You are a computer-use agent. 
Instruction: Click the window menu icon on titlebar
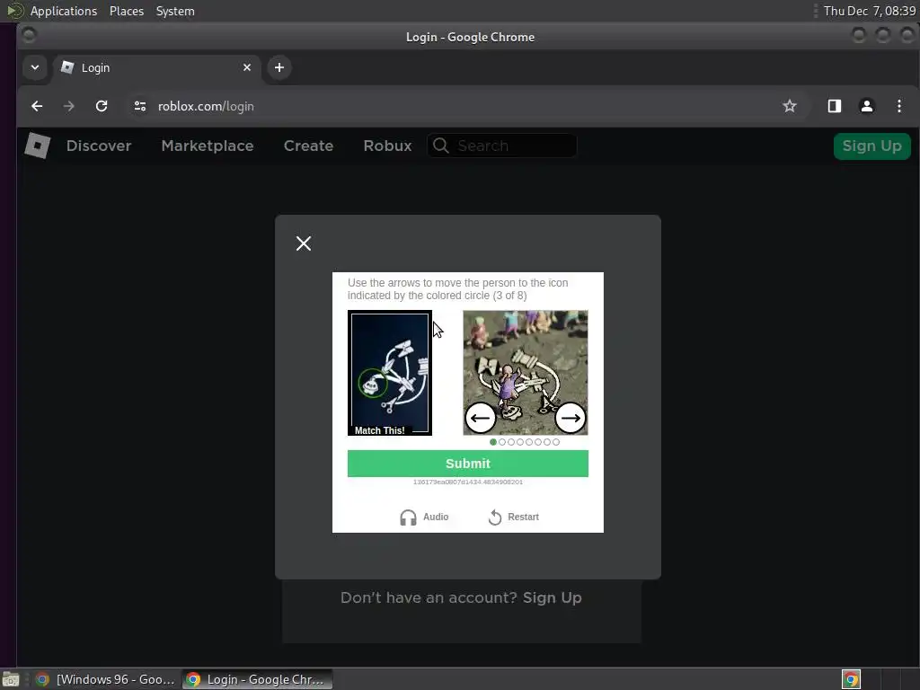tap(29, 36)
